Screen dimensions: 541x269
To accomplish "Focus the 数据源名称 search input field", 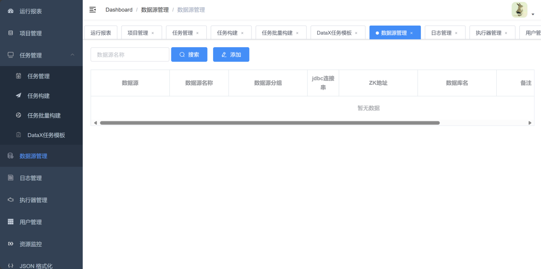I will pos(130,54).
